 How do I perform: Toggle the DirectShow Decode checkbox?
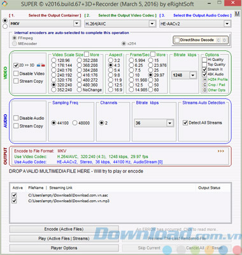[x=177, y=40]
